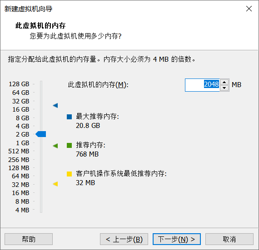The height and width of the screenshot is (250, 259).
Task: Open 帮助 help
Action: tap(29, 239)
